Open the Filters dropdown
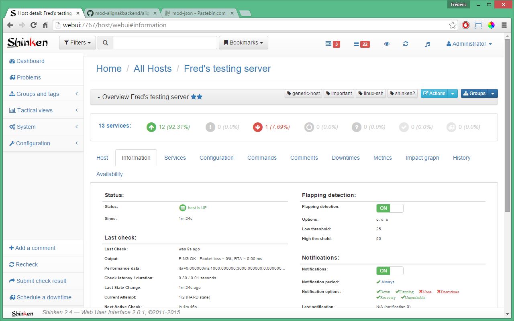 pyautogui.click(x=78, y=43)
